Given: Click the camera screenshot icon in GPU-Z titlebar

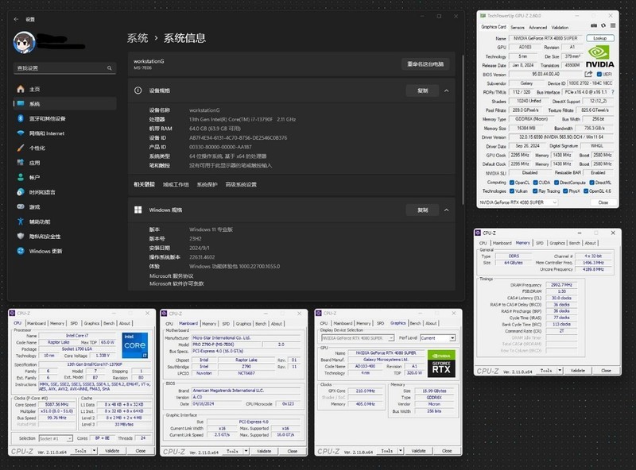Looking at the screenshot, I should tap(593, 24).
